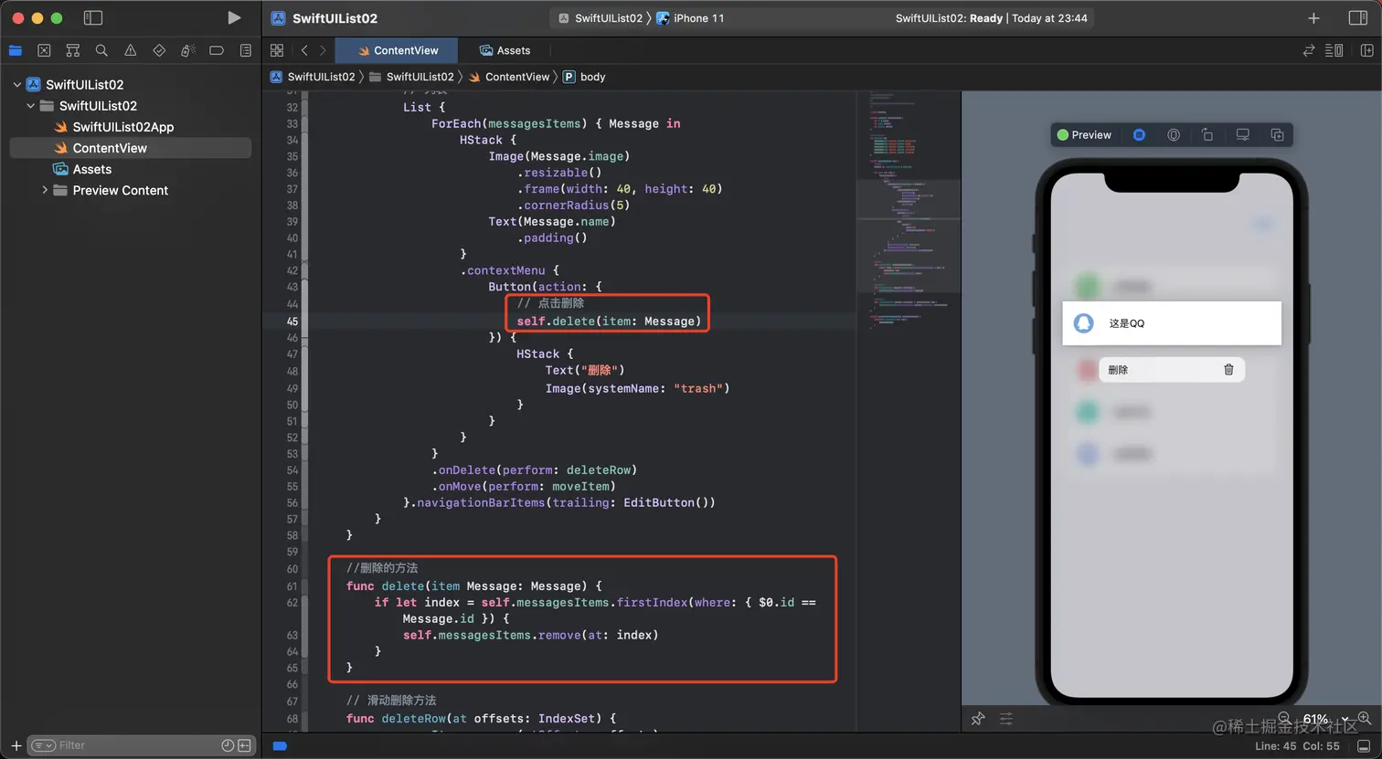Click SwiftUIList02 folder breadcrumb
The height and width of the screenshot is (759, 1382).
tap(411, 77)
